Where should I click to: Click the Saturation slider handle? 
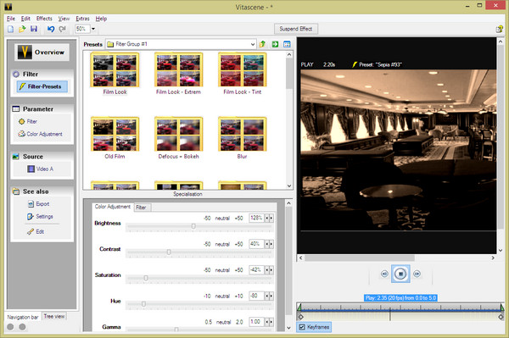146,278
